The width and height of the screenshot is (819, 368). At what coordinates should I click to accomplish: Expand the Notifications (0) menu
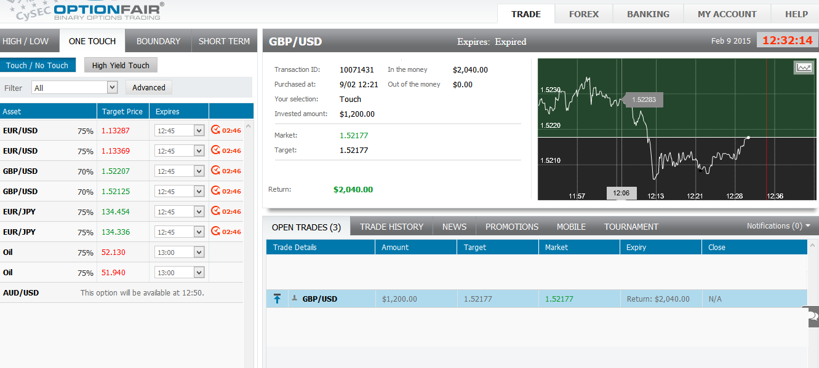tap(778, 226)
